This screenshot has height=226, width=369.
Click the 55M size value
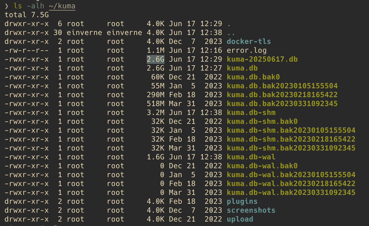coord(158,86)
